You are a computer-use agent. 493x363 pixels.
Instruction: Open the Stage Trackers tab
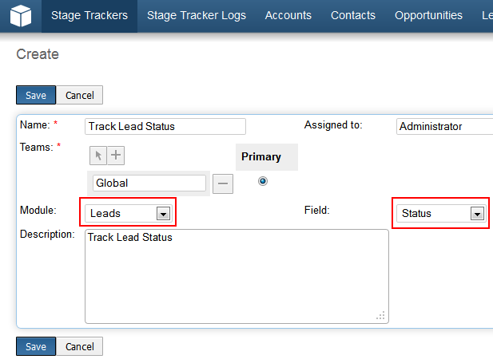tap(89, 15)
